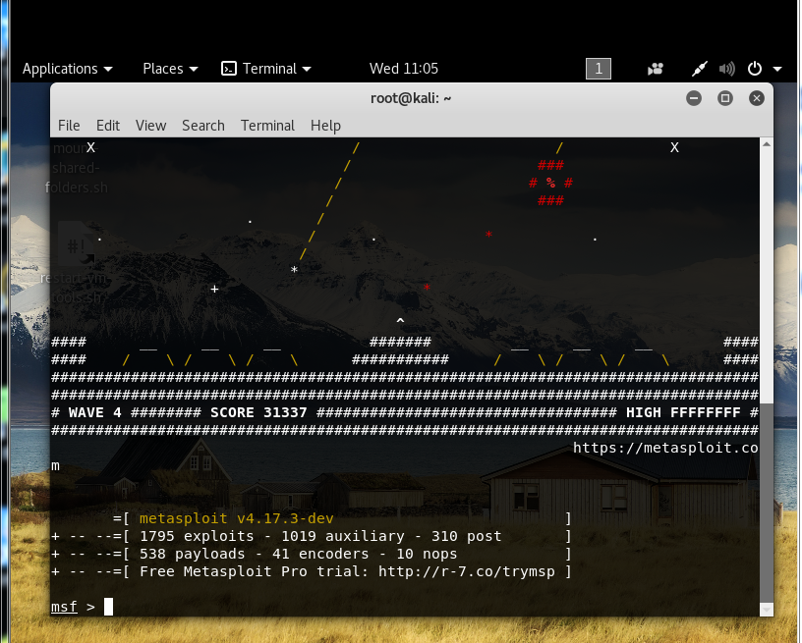
Task: Open the Places menu in top bar
Action: 170,69
